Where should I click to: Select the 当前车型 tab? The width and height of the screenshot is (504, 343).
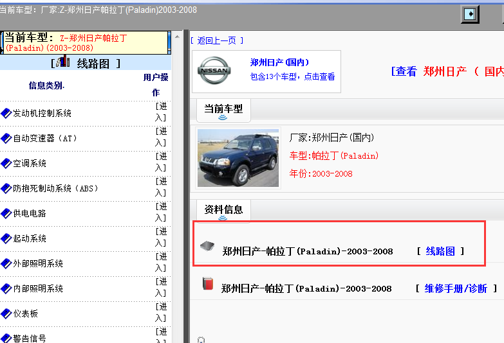223,110
